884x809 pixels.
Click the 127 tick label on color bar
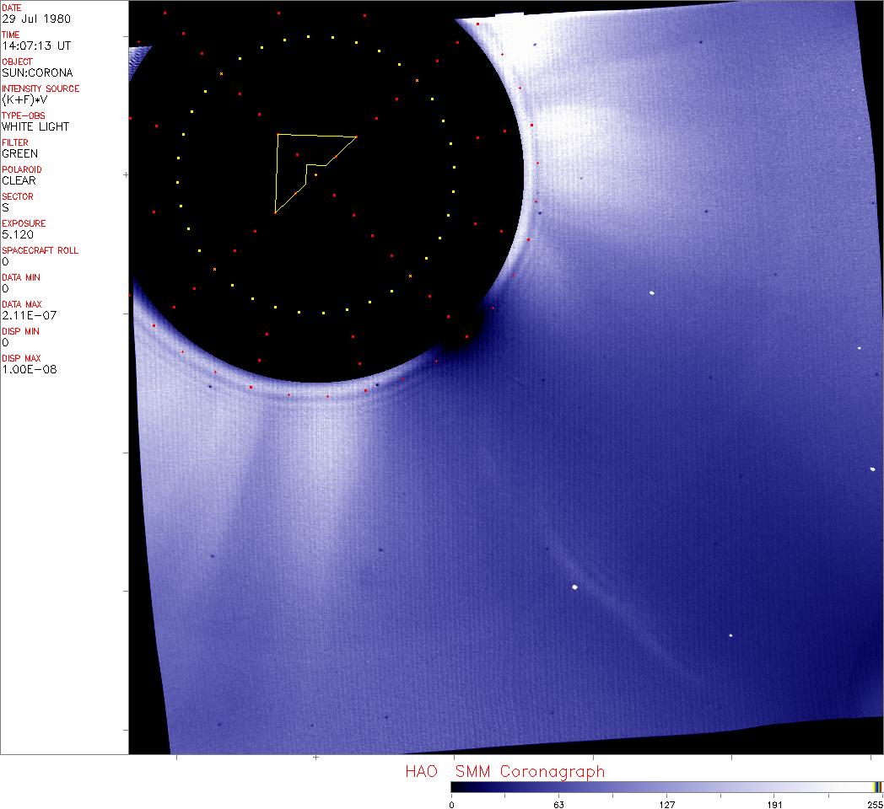click(x=666, y=804)
